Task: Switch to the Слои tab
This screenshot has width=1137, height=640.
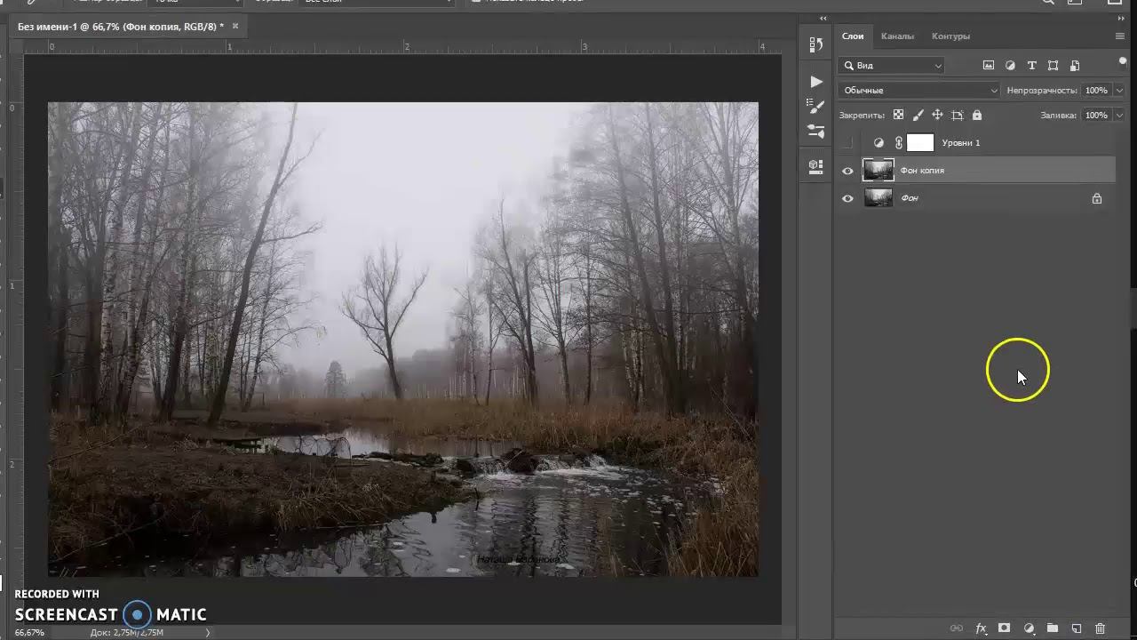Action: pyautogui.click(x=853, y=36)
